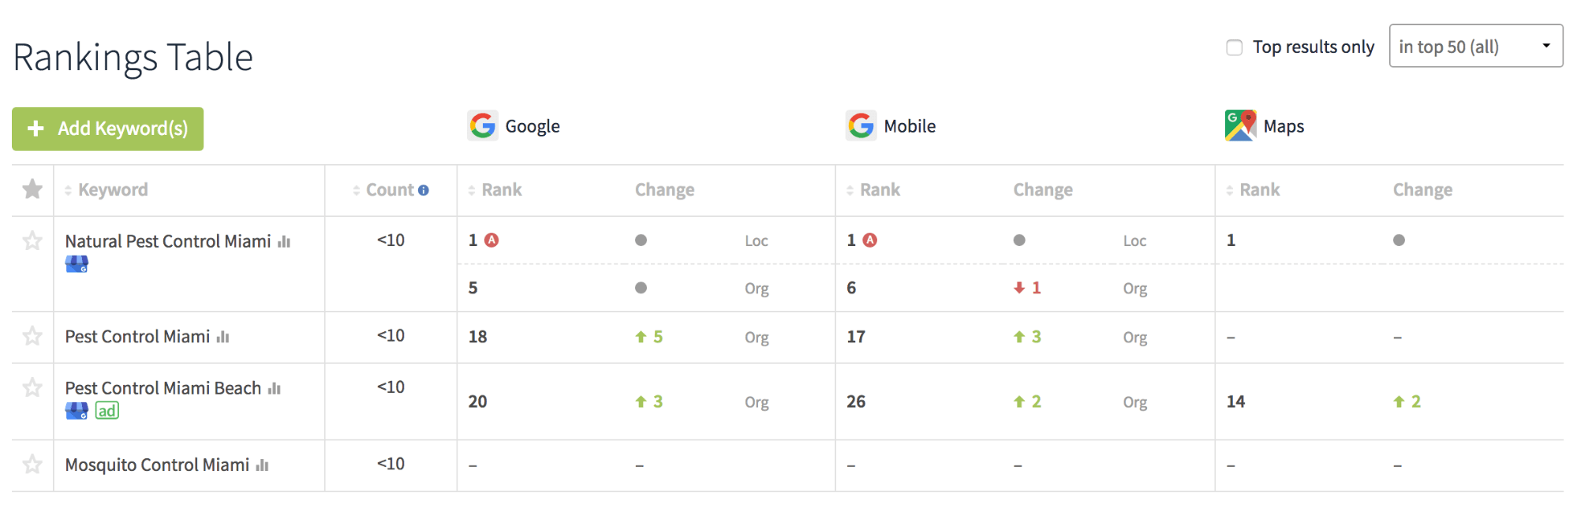Enable the Top results only checkbox

click(x=1234, y=47)
